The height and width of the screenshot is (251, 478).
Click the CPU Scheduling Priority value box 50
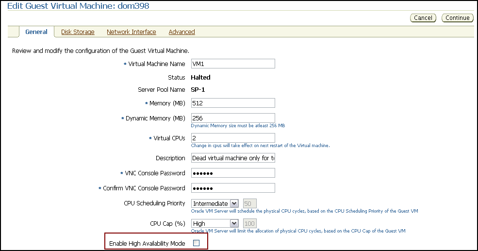tap(249, 203)
